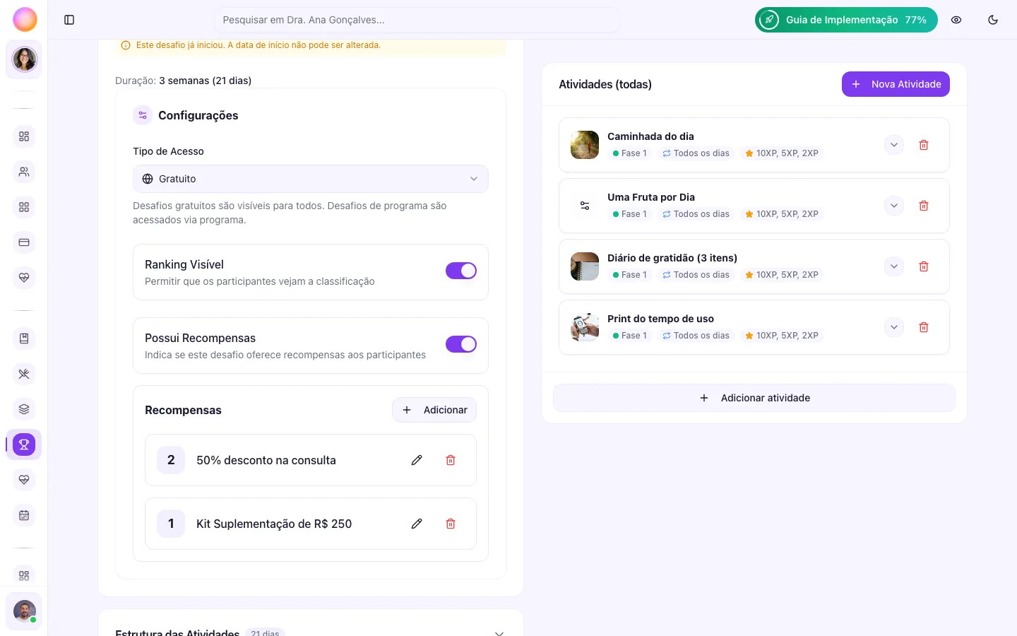
Task: Open the Tipo de Acesso dropdown showing Gratuito
Action: (311, 179)
